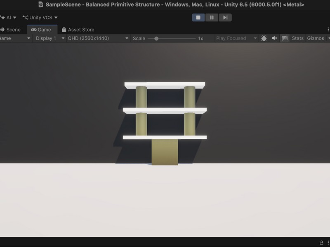Switch to the Asset Store tab
This screenshot has height=247, width=330.
(x=78, y=30)
